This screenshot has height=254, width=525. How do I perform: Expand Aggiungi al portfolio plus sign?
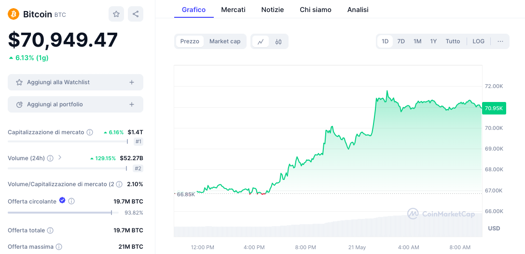(x=132, y=104)
